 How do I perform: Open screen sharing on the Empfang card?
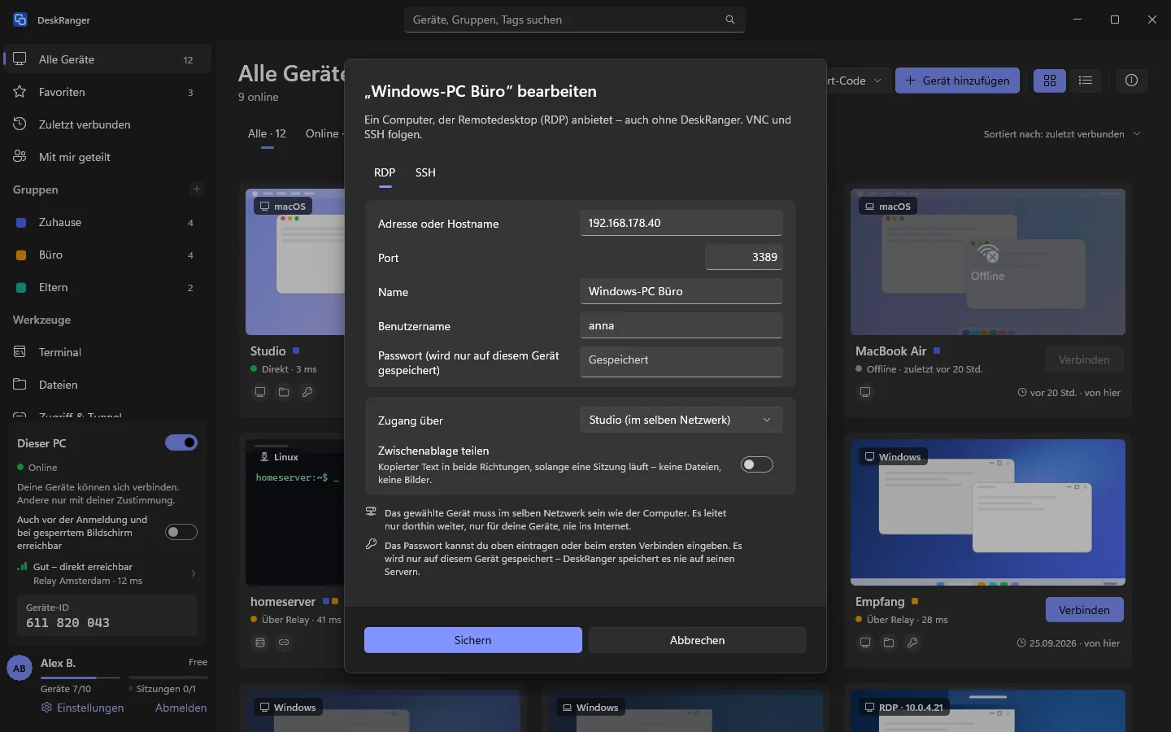pyautogui.click(x=865, y=643)
